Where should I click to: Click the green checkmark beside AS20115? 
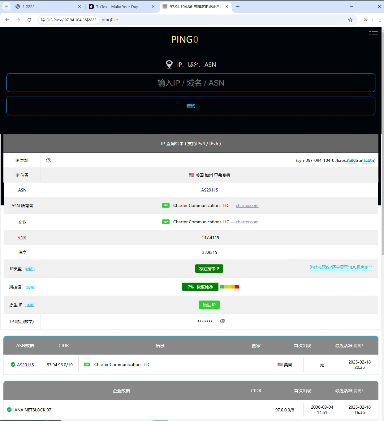[x=13, y=364]
